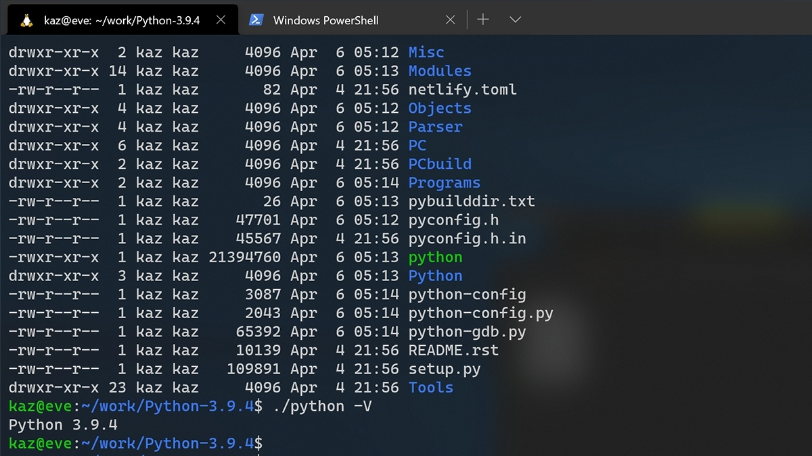Viewport: 812px width, 456px height.
Task: Switch to the kaz@eve ~/work/Python-3.9.4 tab
Action: (122, 20)
